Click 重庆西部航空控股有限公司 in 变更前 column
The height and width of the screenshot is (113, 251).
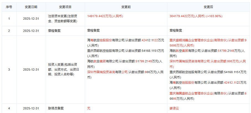[x=106, y=51]
